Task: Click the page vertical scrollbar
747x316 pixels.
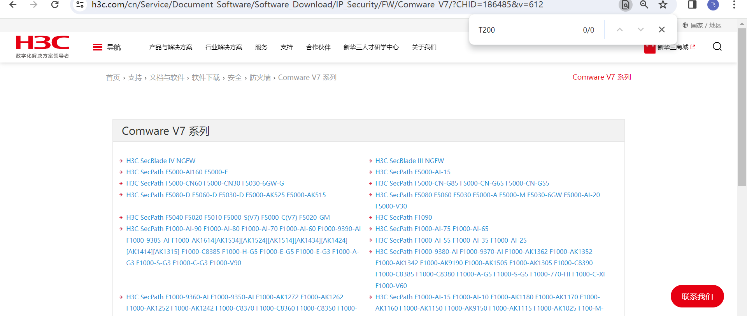Action: (x=742, y=108)
